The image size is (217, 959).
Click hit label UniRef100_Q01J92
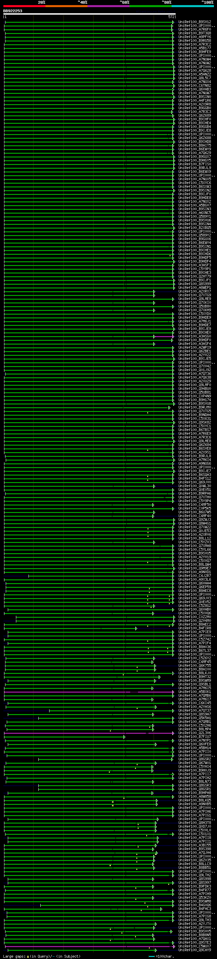click(x=195, y=370)
